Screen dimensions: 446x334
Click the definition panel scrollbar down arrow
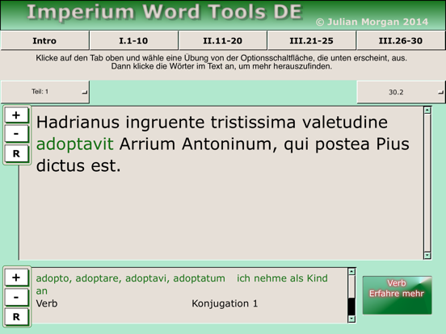pyautogui.click(x=351, y=319)
